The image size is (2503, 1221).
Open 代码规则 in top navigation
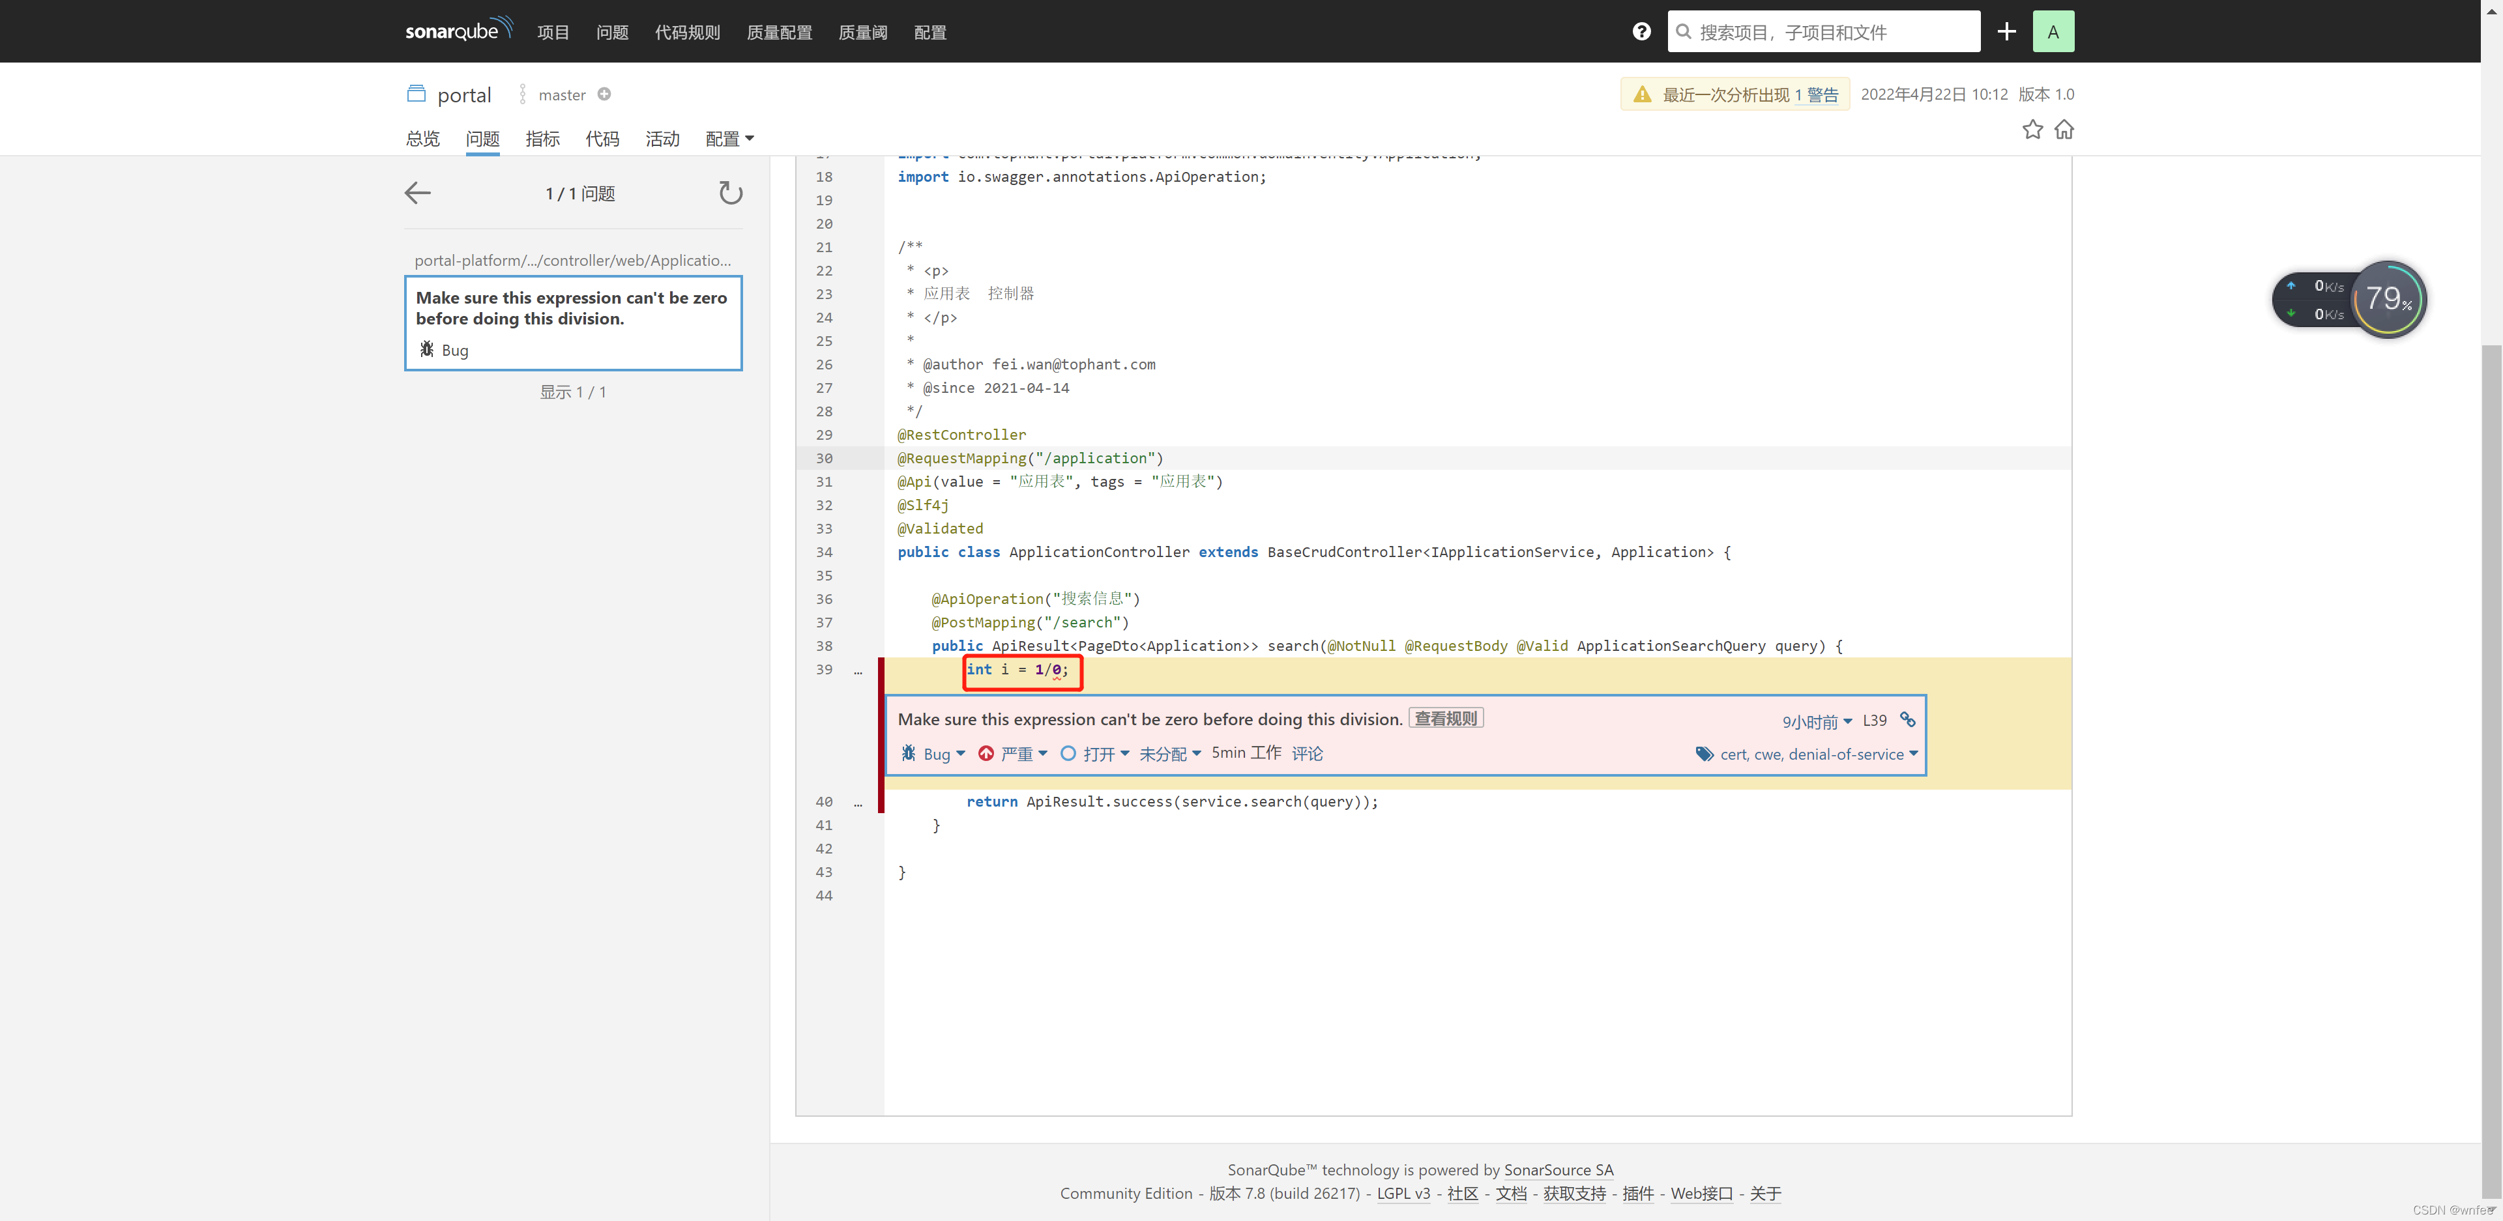(687, 32)
